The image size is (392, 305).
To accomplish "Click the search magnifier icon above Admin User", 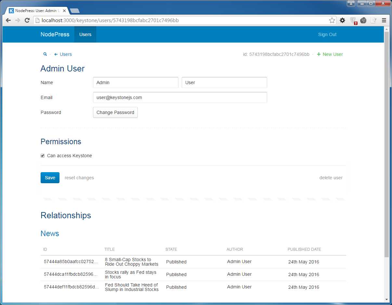I will (45, 54).
